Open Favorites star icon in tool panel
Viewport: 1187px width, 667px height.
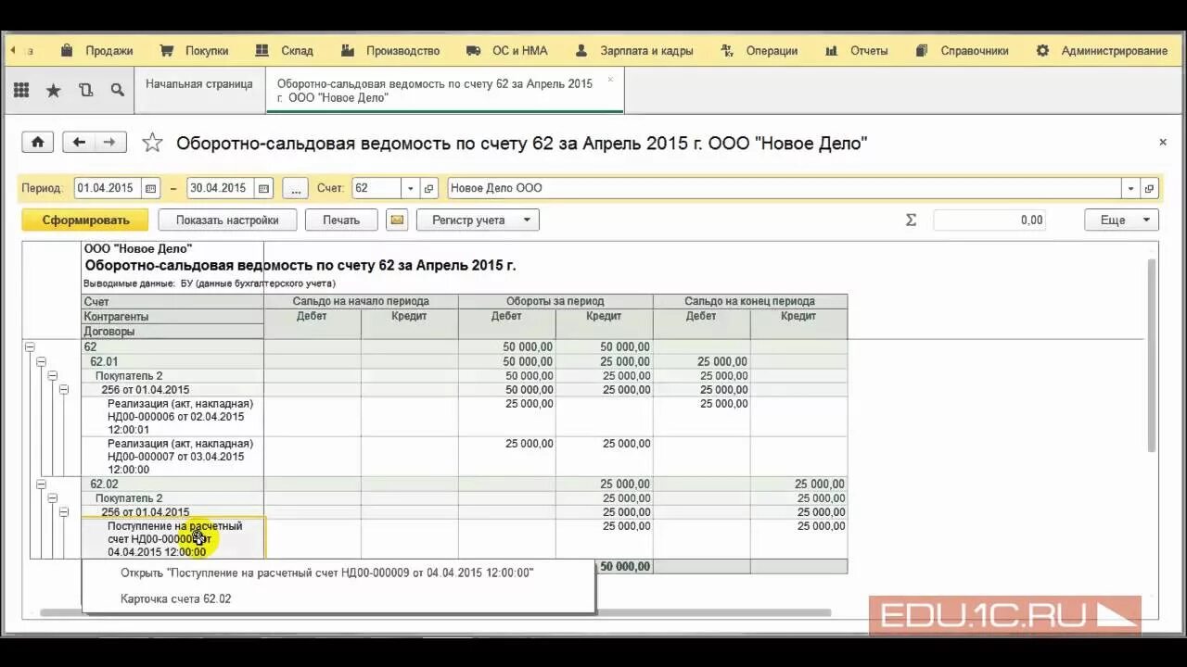click(x=53, y=90)
